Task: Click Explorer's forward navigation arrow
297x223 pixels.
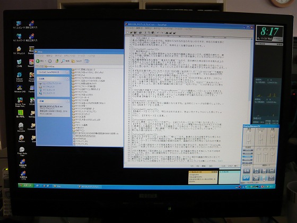Action: click(50, 61)
